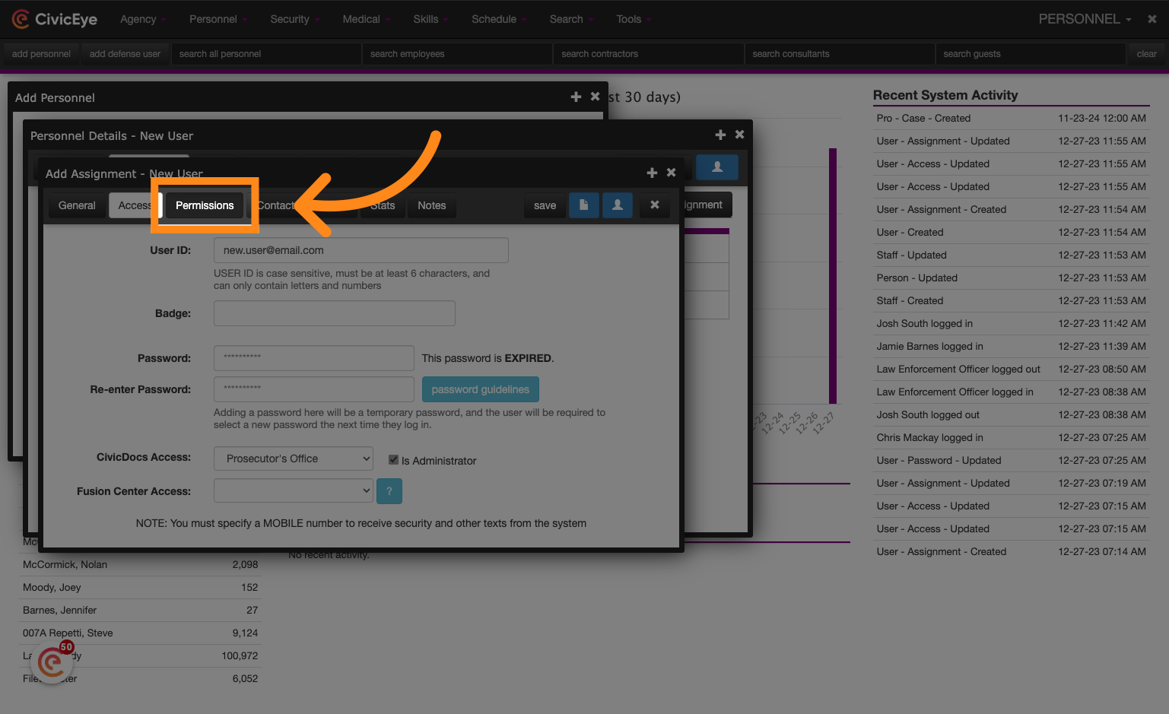Click the search consultants field
1169x714 pixels.
[840, 54]
